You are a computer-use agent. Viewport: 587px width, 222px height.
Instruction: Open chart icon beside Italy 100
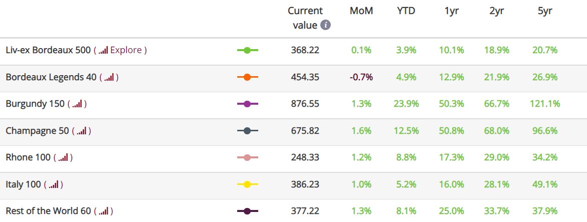coord(54,184)
